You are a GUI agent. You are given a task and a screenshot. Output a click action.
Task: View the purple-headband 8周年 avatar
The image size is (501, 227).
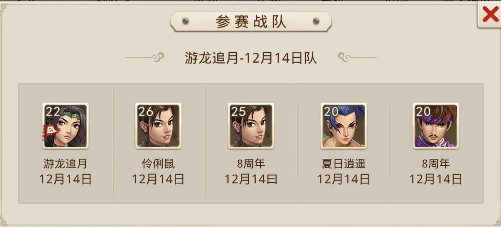pyautogui.click(x=436, y=126)
